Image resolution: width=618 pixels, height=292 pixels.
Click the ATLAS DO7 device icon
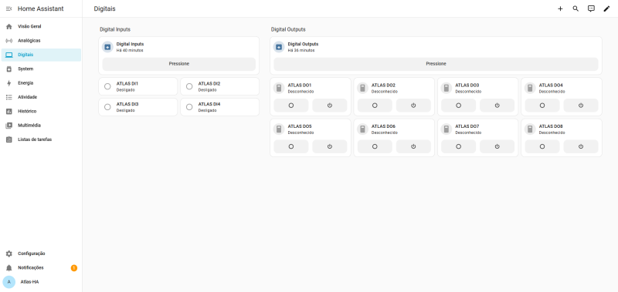(x=447, y=129)
